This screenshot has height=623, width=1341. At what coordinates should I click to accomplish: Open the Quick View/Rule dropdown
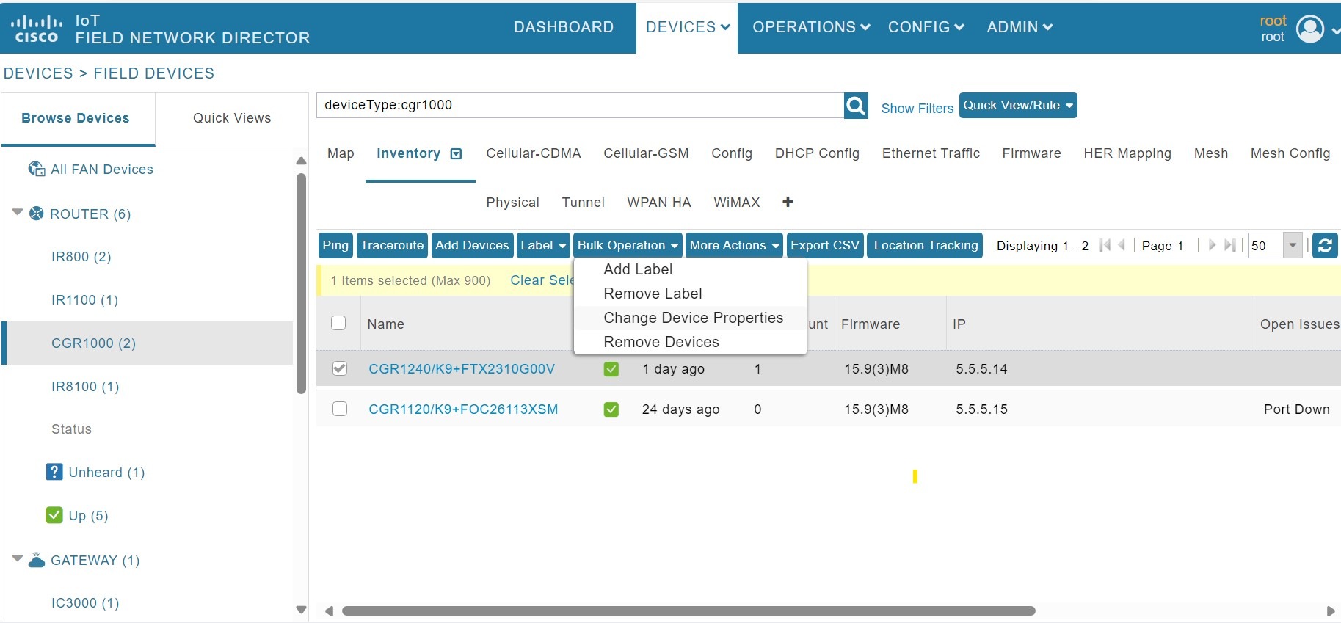click(x=1018, y=105)
